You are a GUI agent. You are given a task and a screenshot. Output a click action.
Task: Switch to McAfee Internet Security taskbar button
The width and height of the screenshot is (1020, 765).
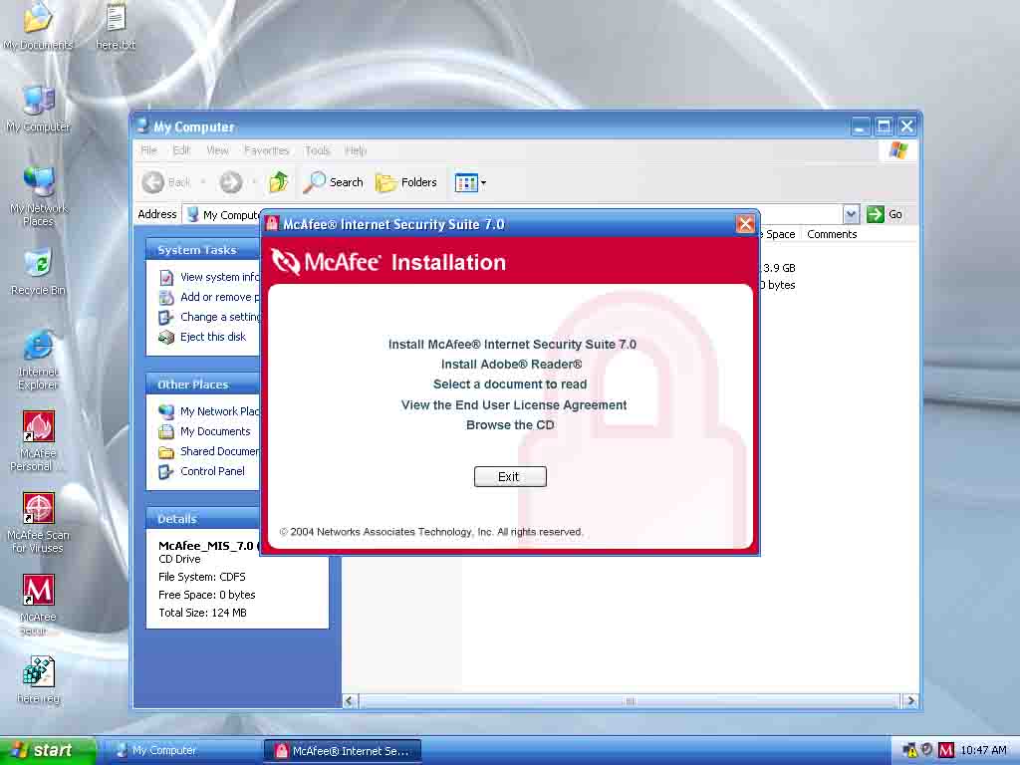(343, 751)
